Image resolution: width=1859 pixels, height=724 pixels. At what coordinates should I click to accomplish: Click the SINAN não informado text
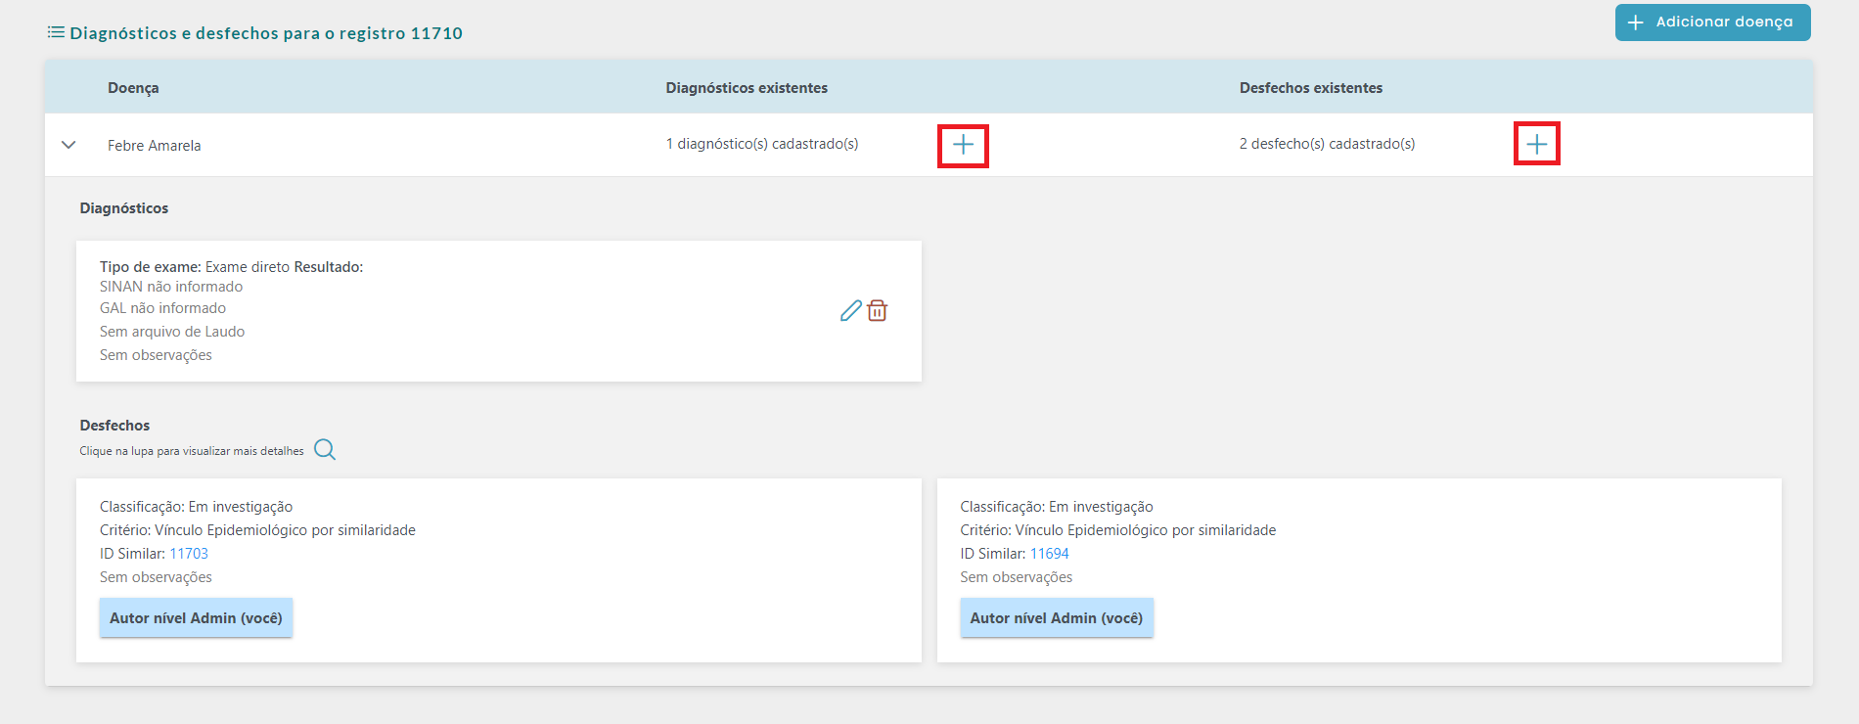(x=171, y=287)
